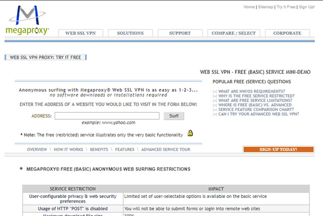323x216 pixels.
Task: Click the You will not be able to submit forms cell
Action: (216, 208)
